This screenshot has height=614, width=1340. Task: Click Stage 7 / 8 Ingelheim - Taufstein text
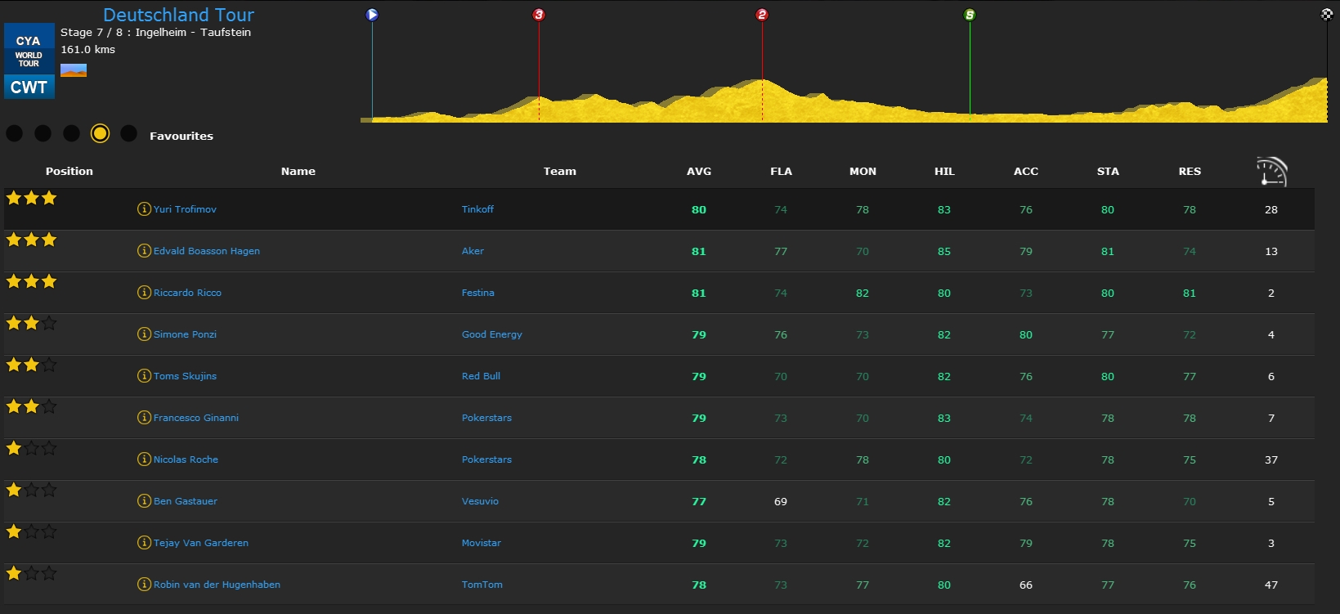pyautogui.click(x=155, y=32)
